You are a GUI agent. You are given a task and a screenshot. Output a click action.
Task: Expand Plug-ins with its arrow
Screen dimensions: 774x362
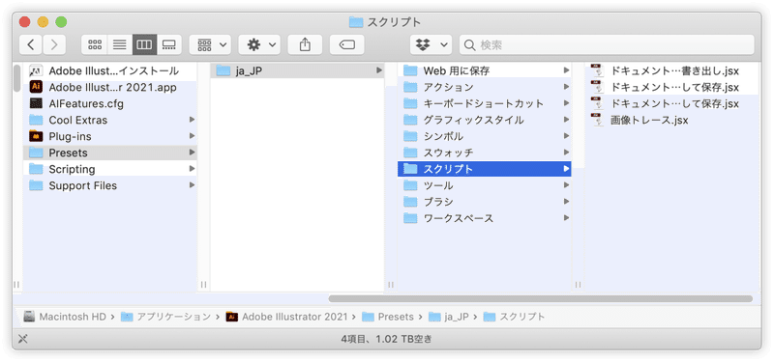(192, 136)
